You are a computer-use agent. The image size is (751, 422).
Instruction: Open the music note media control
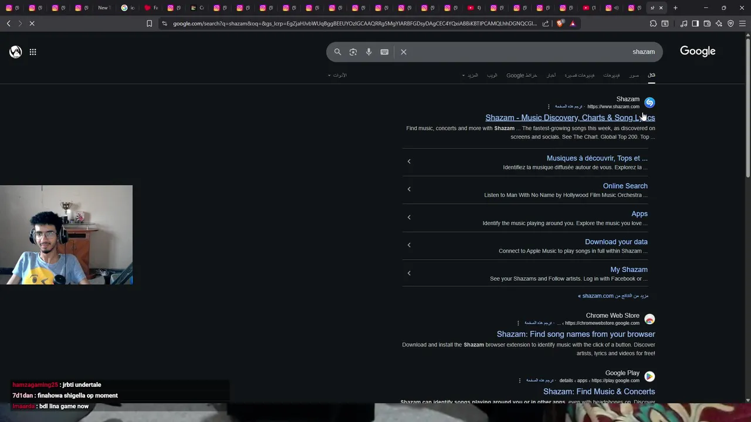click(684, 23)
